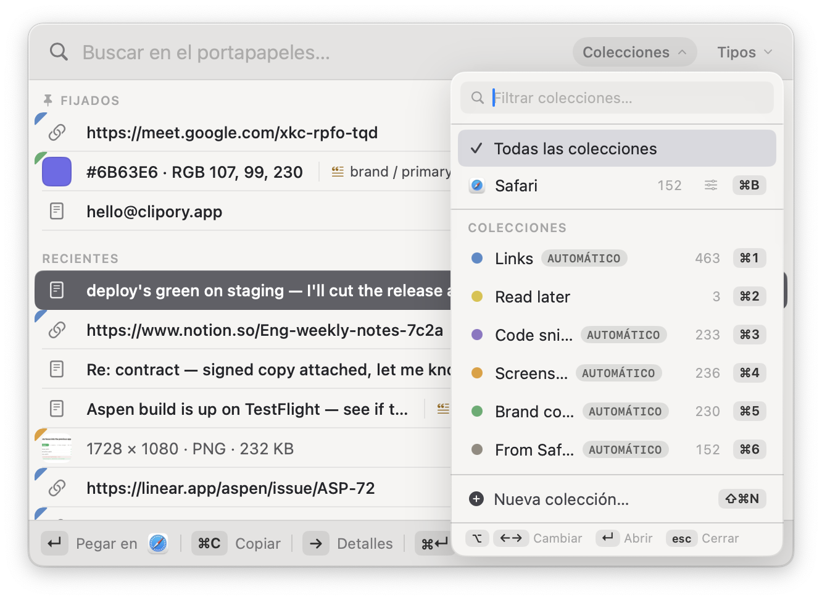The image size is (822, 600).
Task: Click AUTOMÁTICO badge next to Screens...
Action: click(x=618, y=373)
